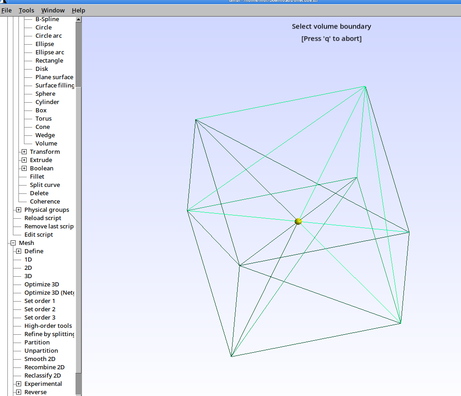
Task: Run 1D meshing
Action: (x=28, y=259)
